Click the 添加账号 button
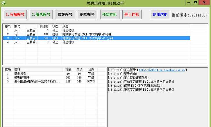The image size is (211, 127). coord(15,14)
